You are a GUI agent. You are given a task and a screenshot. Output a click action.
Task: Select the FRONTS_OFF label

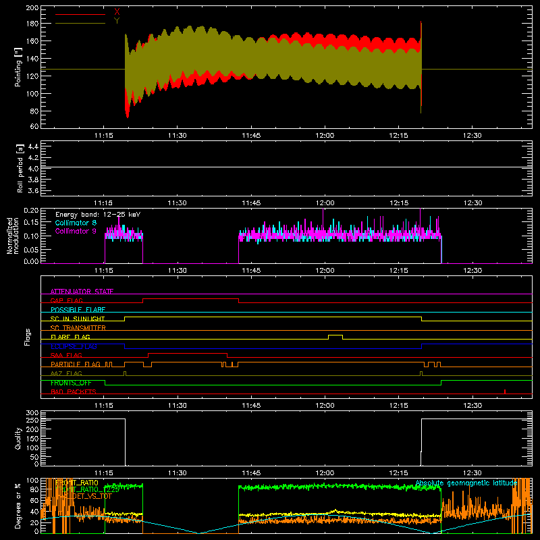pos(71,383)
